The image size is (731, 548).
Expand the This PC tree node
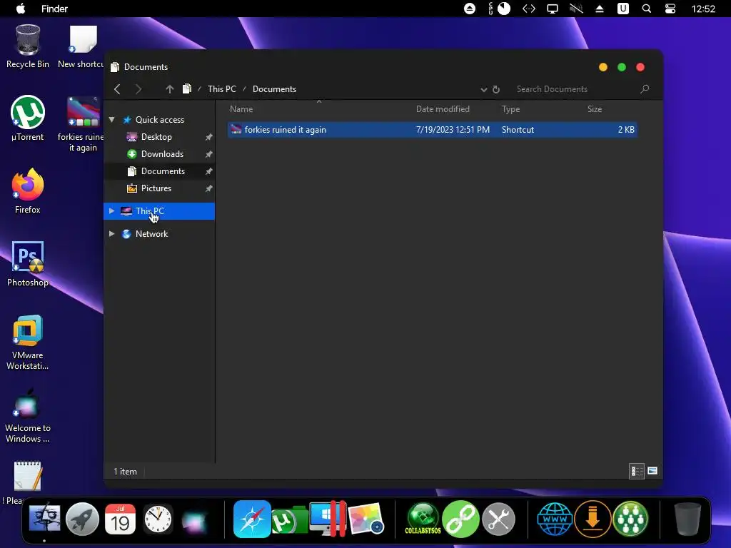click(x=112, y=210)
